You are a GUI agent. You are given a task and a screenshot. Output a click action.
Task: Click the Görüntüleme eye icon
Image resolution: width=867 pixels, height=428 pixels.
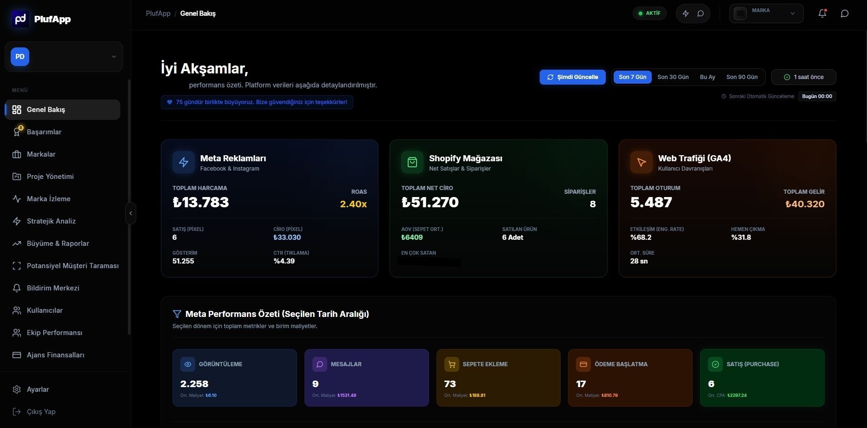point(188,364)
